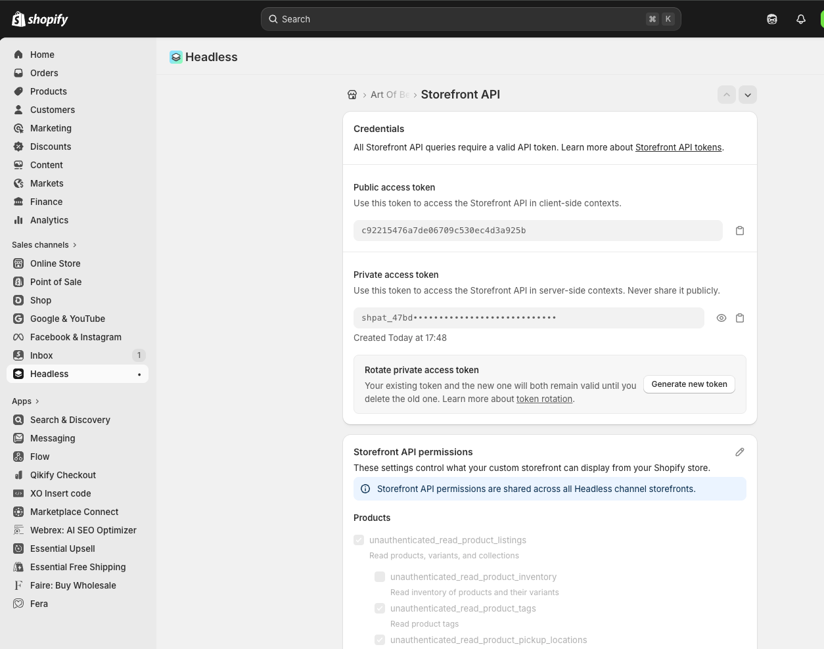Open XO Insert code app

click(x=78, y=493)
